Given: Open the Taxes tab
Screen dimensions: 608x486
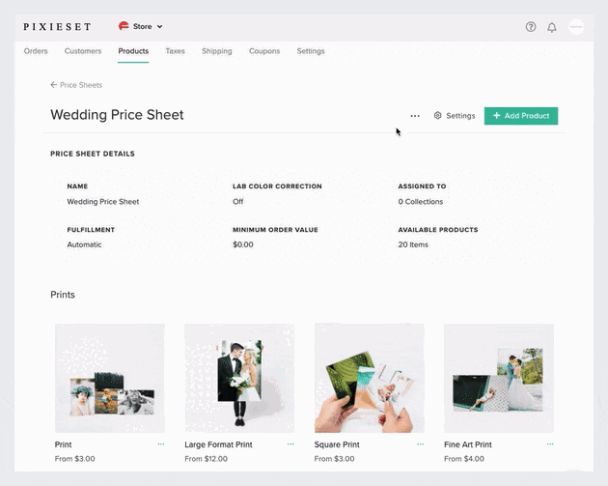Looking at the screenshot, I should click(x=175, y=51).
